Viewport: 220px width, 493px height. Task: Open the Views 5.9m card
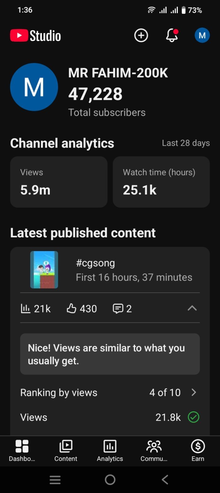[59, 182]
